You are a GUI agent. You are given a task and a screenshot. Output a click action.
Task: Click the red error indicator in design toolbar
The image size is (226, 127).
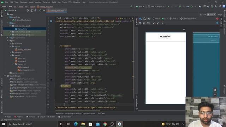(x=217, y=19)
